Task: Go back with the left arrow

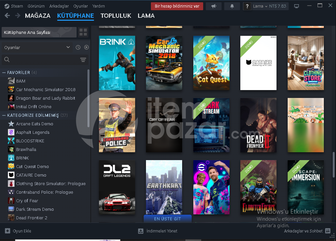Action: pos(7,15)
